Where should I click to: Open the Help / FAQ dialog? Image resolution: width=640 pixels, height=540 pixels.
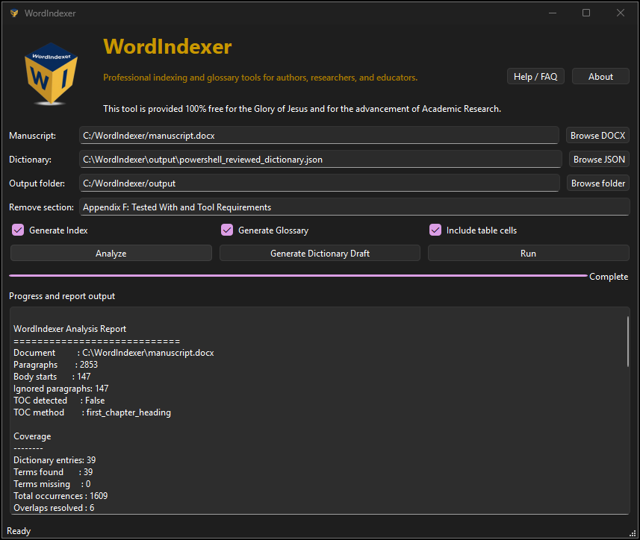pyautogui.click(x=535, y=77)
